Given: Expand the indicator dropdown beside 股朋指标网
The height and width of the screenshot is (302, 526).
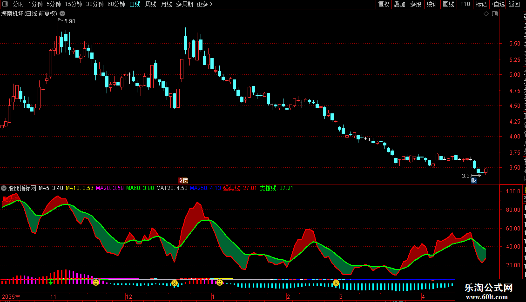Looking at the screenshot, I should [x=4, y=188].
